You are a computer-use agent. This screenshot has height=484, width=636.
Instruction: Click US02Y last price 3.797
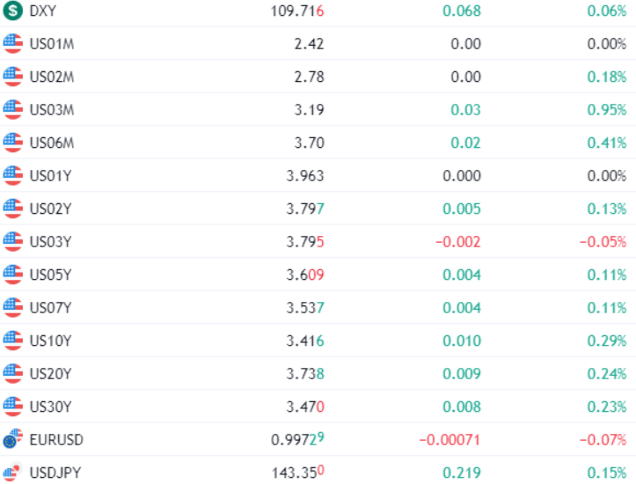point(305,209)
